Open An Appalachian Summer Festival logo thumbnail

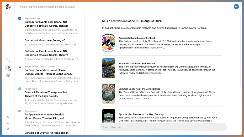[x=108, y=43]
